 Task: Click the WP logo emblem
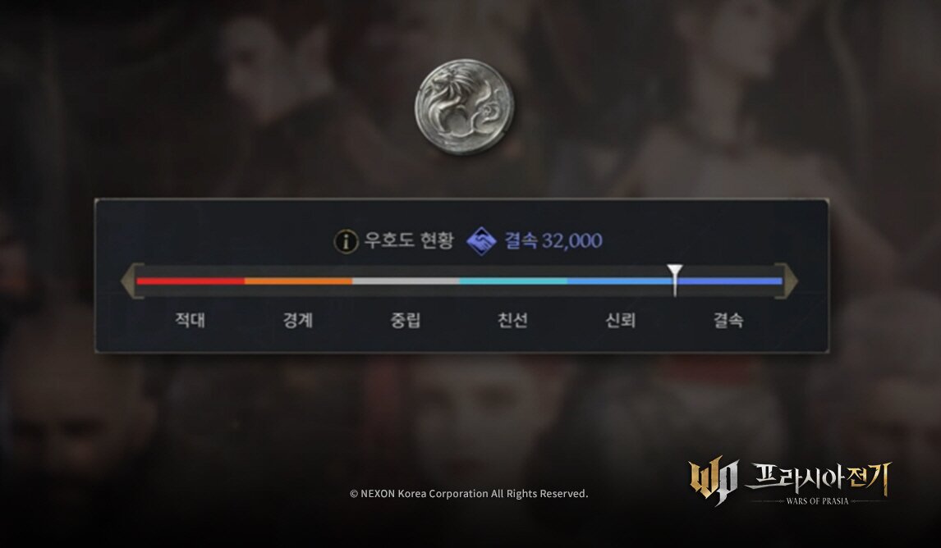pos(713,482)
